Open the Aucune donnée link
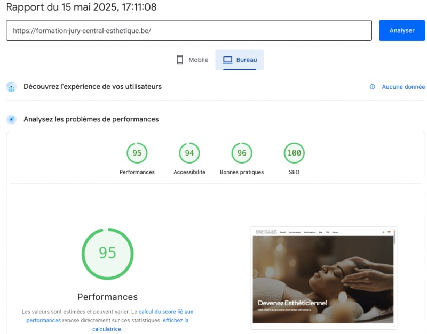This screenshot has height=334, width=427. coord(404,87)
